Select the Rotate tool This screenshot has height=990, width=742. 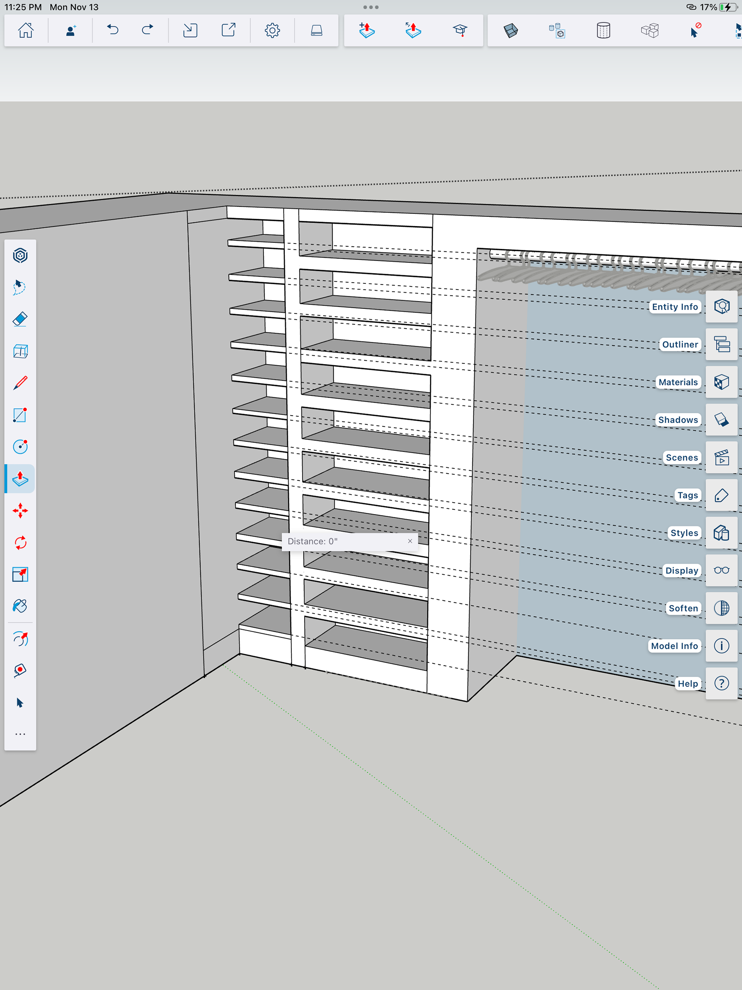20,543
